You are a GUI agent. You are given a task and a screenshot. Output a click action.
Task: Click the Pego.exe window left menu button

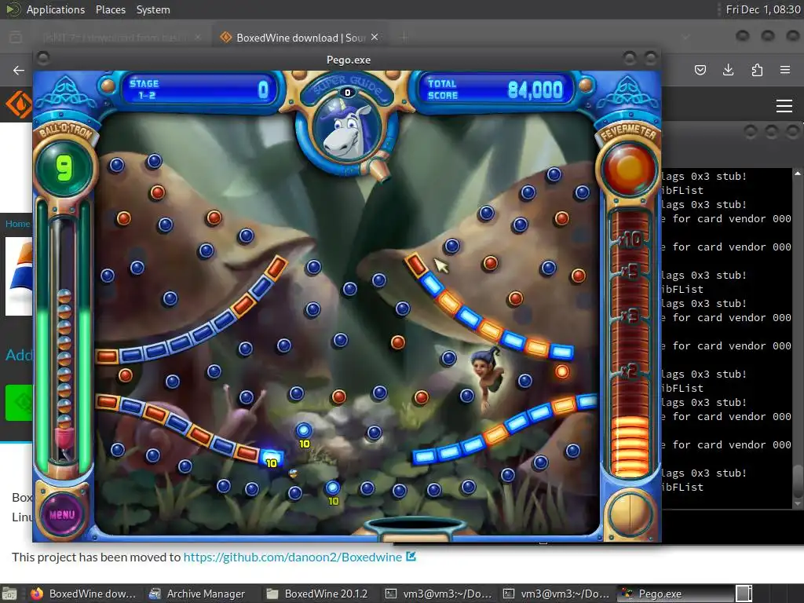(43, 58)
